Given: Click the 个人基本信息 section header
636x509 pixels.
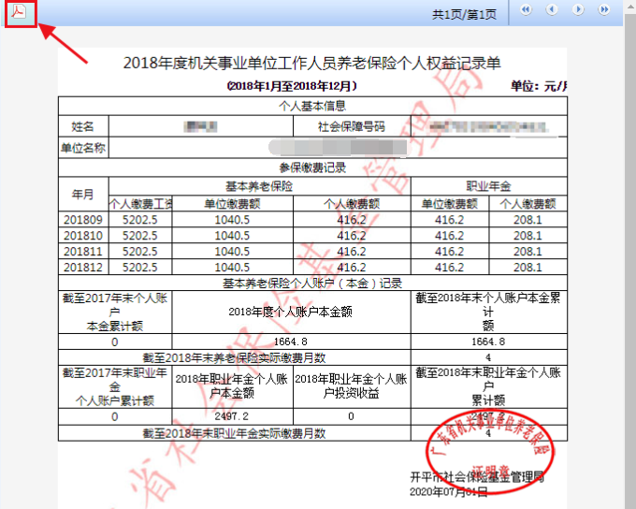Looking at the screenshot, I should click(x=312, y=106).
